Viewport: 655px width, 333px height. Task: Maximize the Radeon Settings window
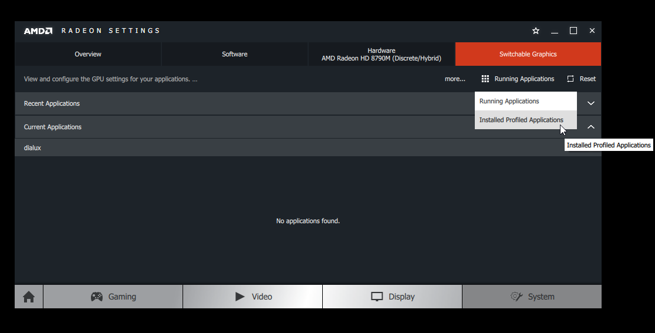pyautogui.click(x=573, y=31)
